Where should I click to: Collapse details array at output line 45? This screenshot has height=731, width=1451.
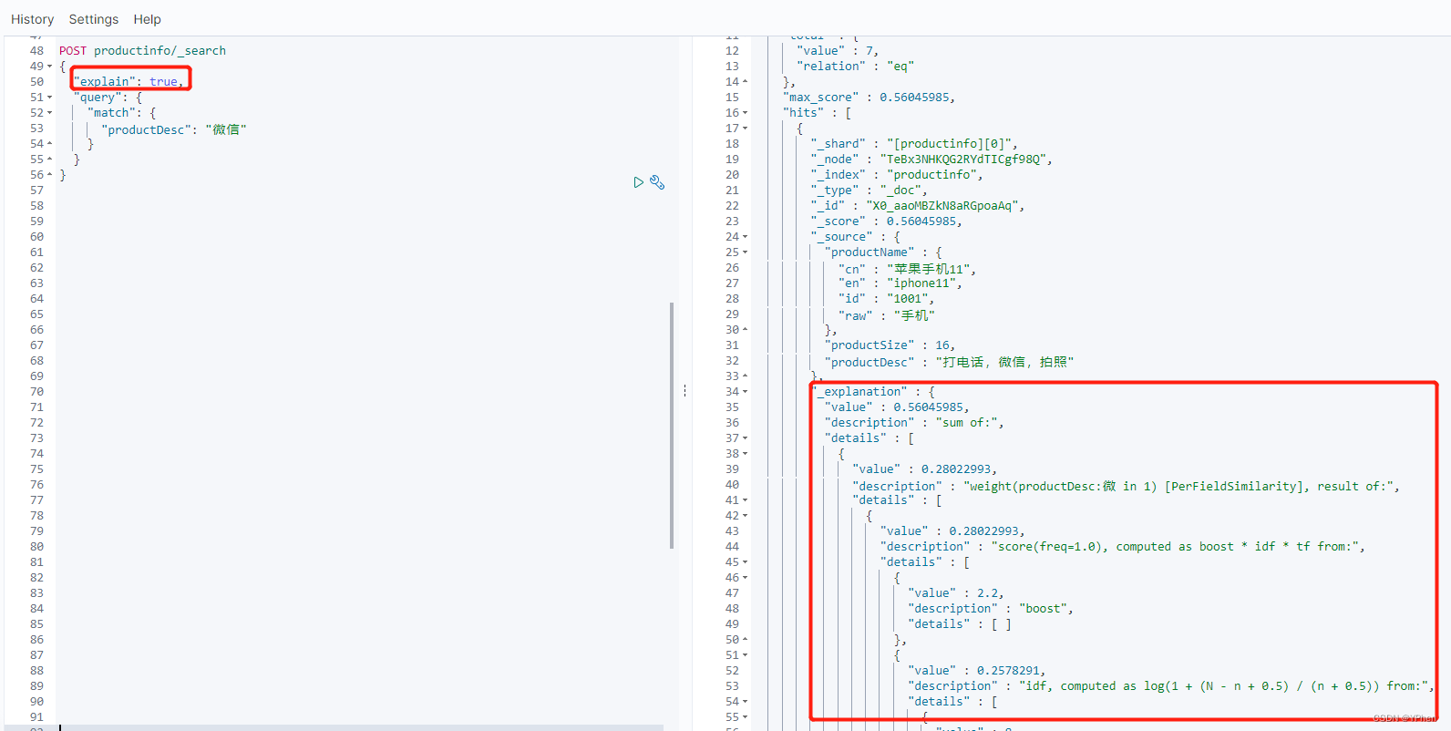[x=745, y=562]
